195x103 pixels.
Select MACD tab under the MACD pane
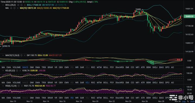[x=25, y=67]
